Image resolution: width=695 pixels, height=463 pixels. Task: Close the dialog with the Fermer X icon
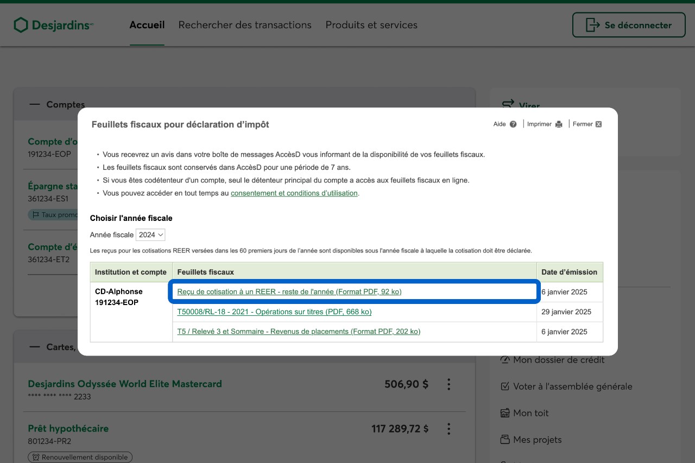[598, 124]
